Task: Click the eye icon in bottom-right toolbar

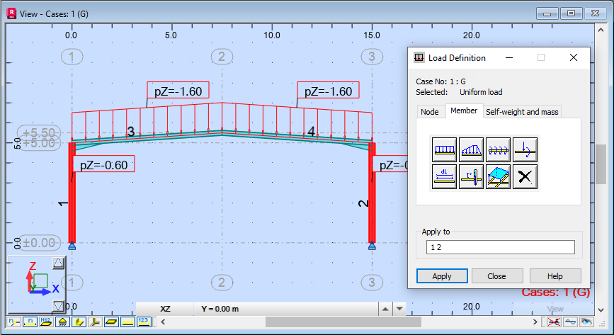Action: pos(586,322)
